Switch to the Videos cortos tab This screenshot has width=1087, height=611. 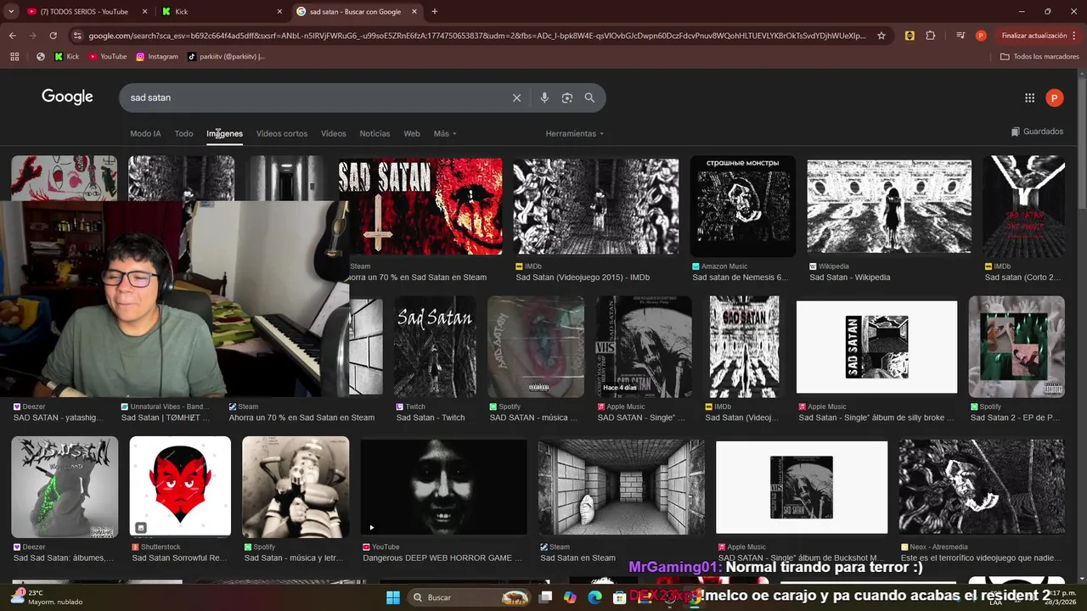click(282, 133)
